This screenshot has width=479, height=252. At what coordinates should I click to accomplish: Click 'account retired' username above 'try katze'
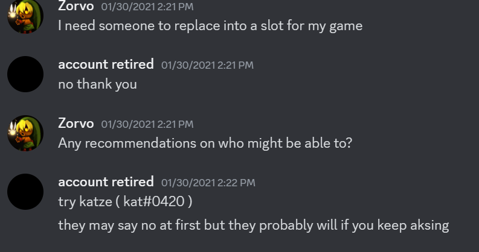click(106, 182)
